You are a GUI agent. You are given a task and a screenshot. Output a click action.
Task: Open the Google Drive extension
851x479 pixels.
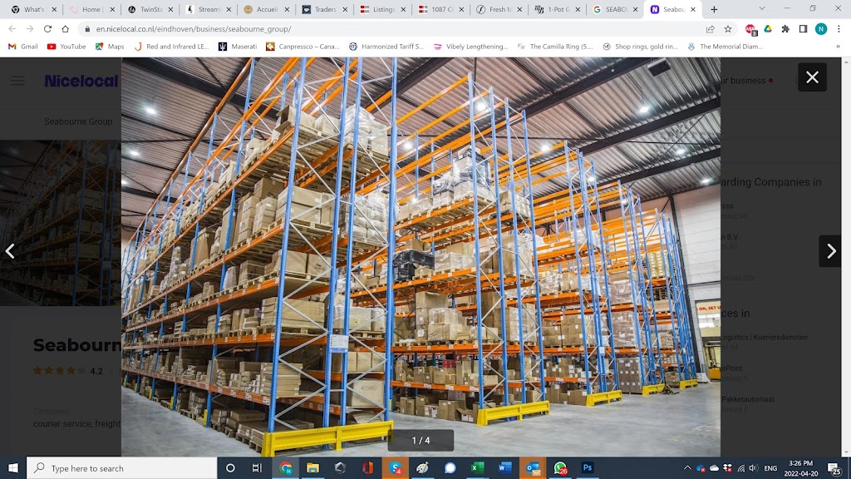pos(768,29)
